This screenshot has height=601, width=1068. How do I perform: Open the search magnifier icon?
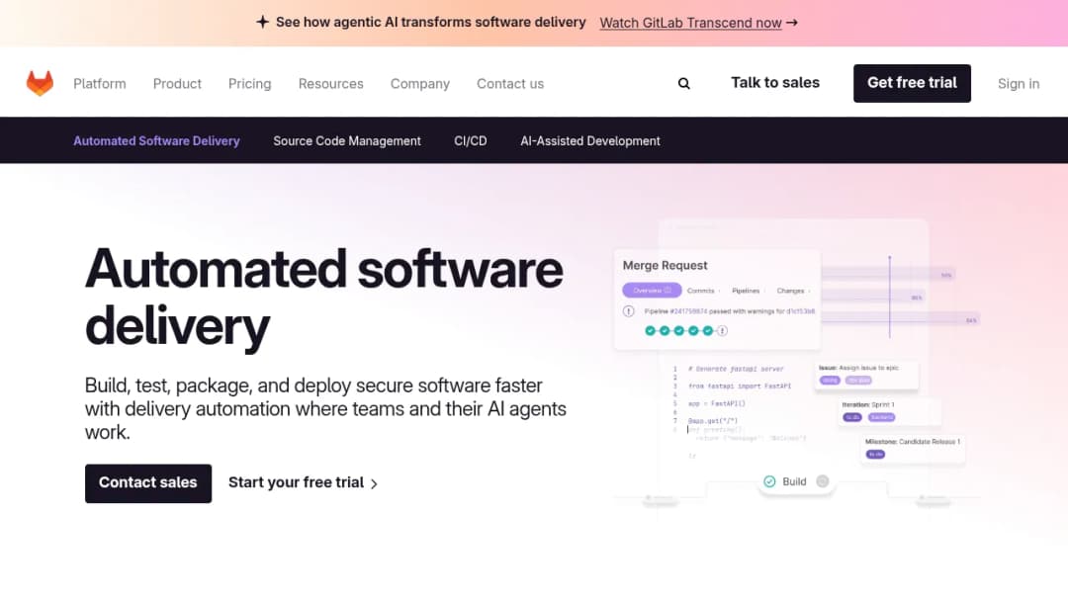coord(684,84)
